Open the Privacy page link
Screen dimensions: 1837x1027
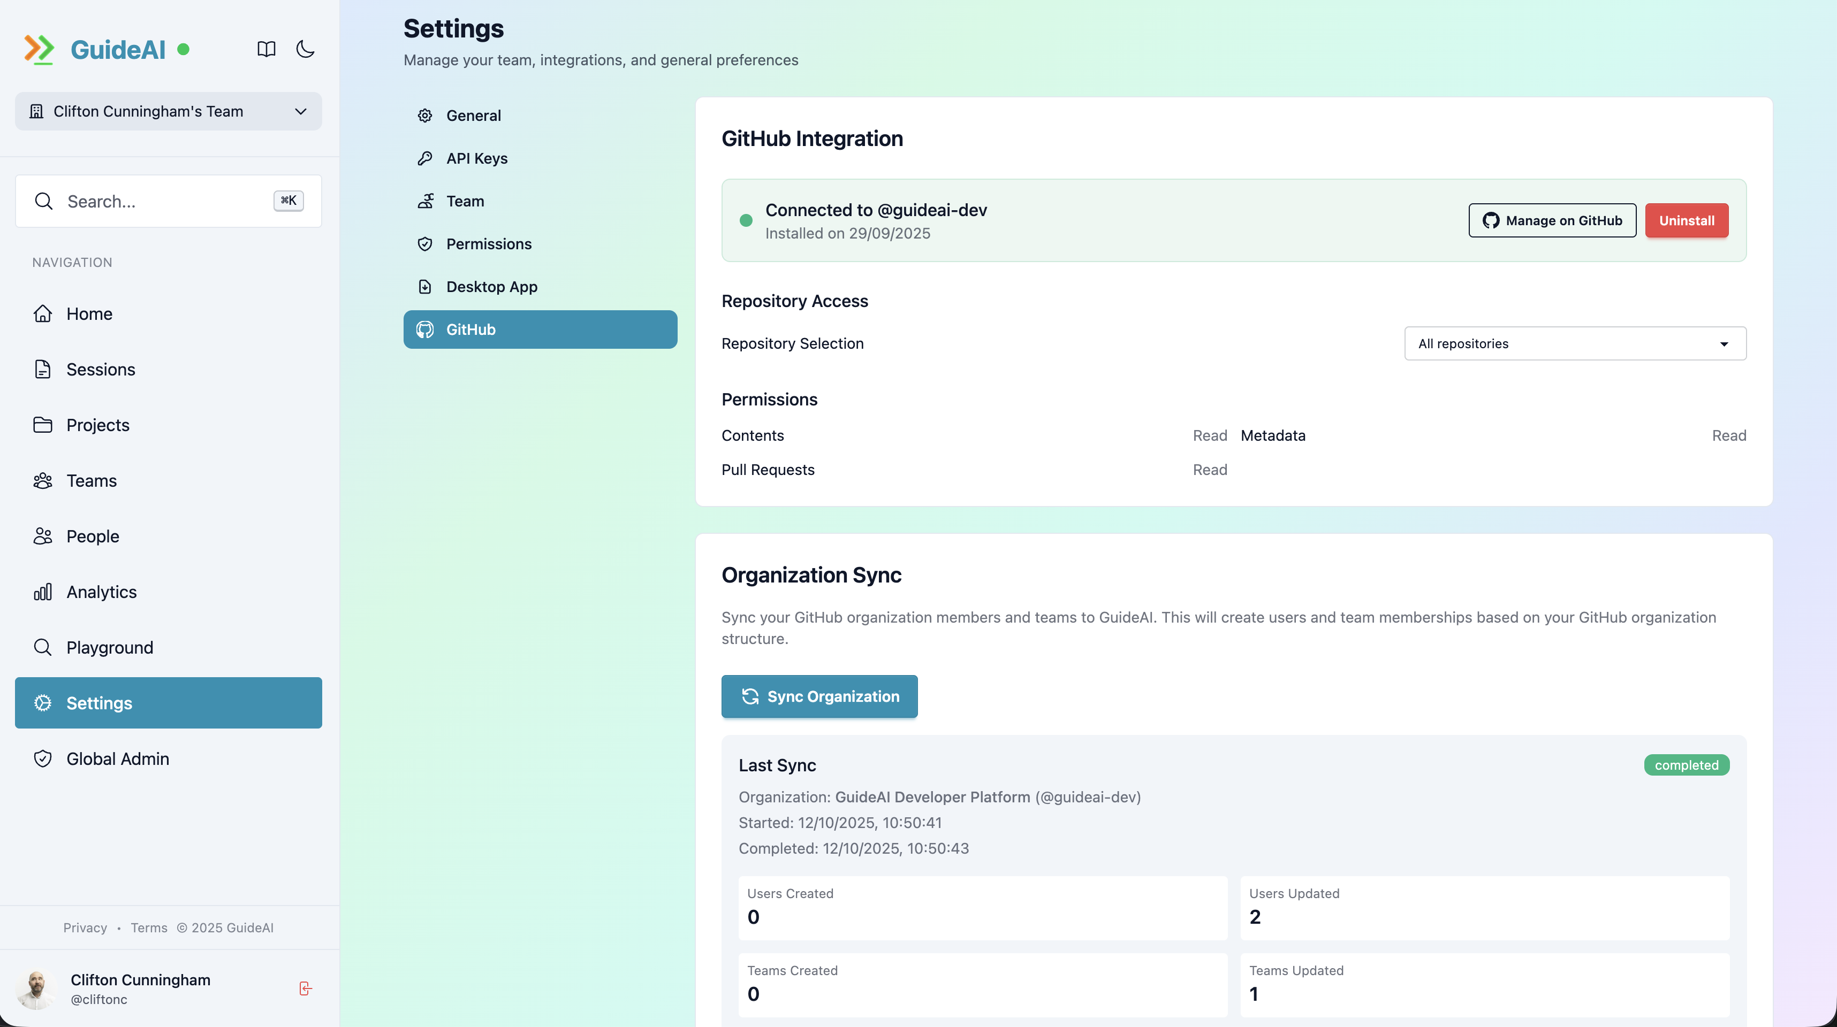pyautogui.click(x=84, y=927)
